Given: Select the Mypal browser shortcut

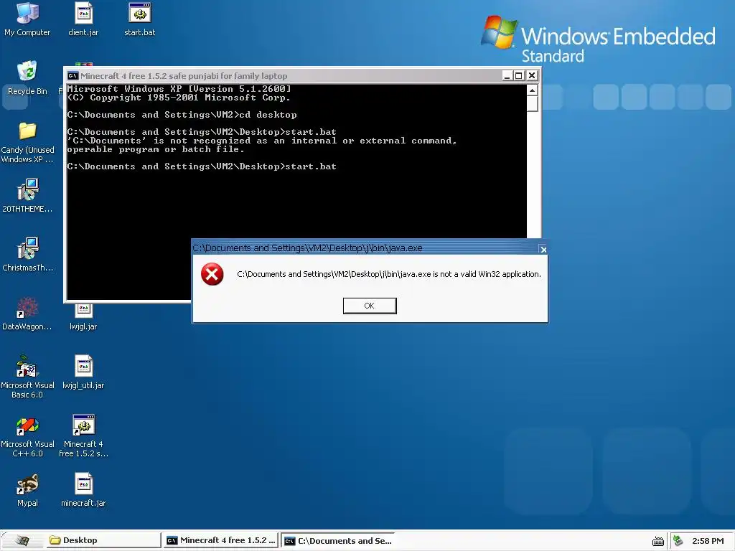Looking at the screenshot, I should coord(27,491).
